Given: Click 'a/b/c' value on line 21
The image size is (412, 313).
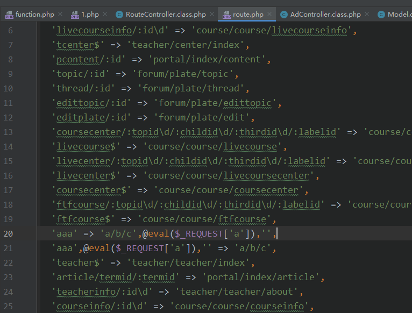Looking at the screenshot, I should pyautogui.click(x=252, y=248).
